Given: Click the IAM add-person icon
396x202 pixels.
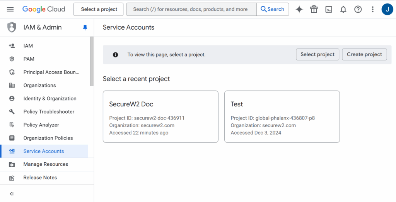Looking at the screenshot, I should [12, 46].
